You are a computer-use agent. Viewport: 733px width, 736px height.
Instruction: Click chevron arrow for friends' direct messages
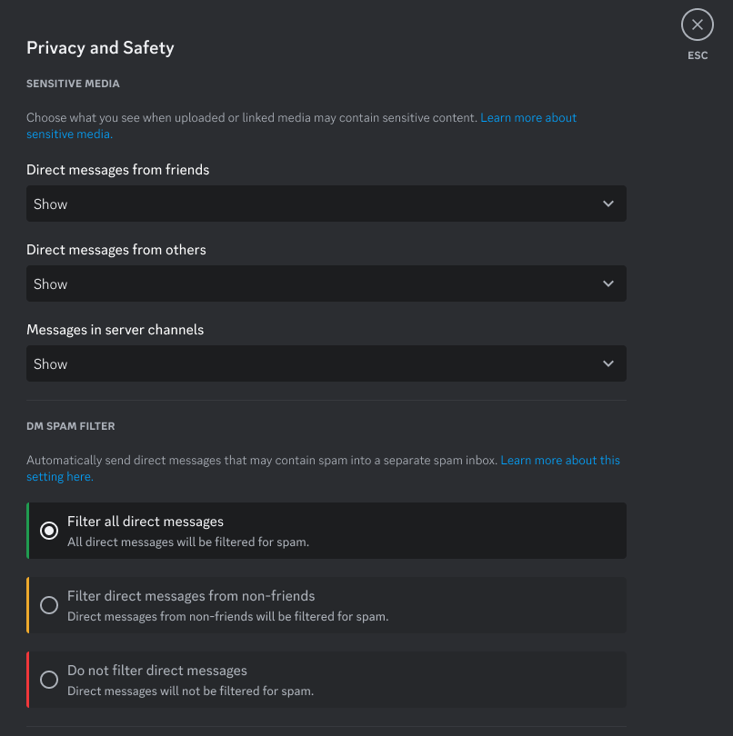tap(608, 204)
